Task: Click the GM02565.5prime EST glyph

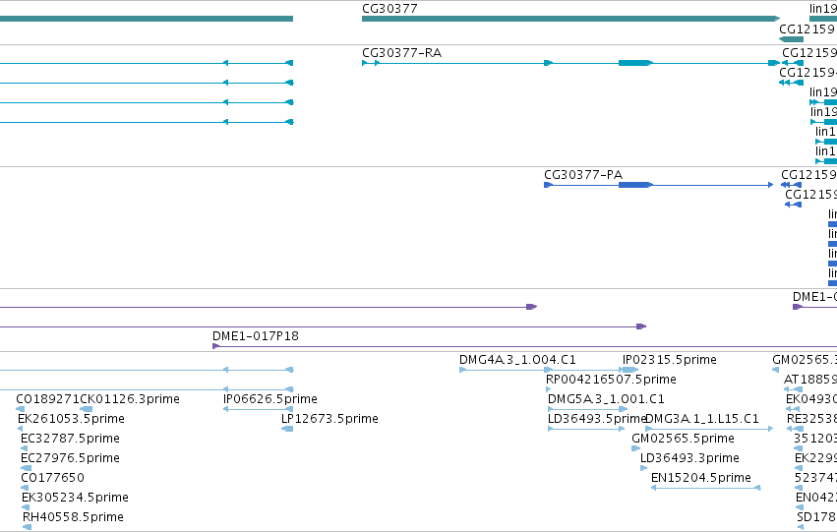Action: (635, 448)
